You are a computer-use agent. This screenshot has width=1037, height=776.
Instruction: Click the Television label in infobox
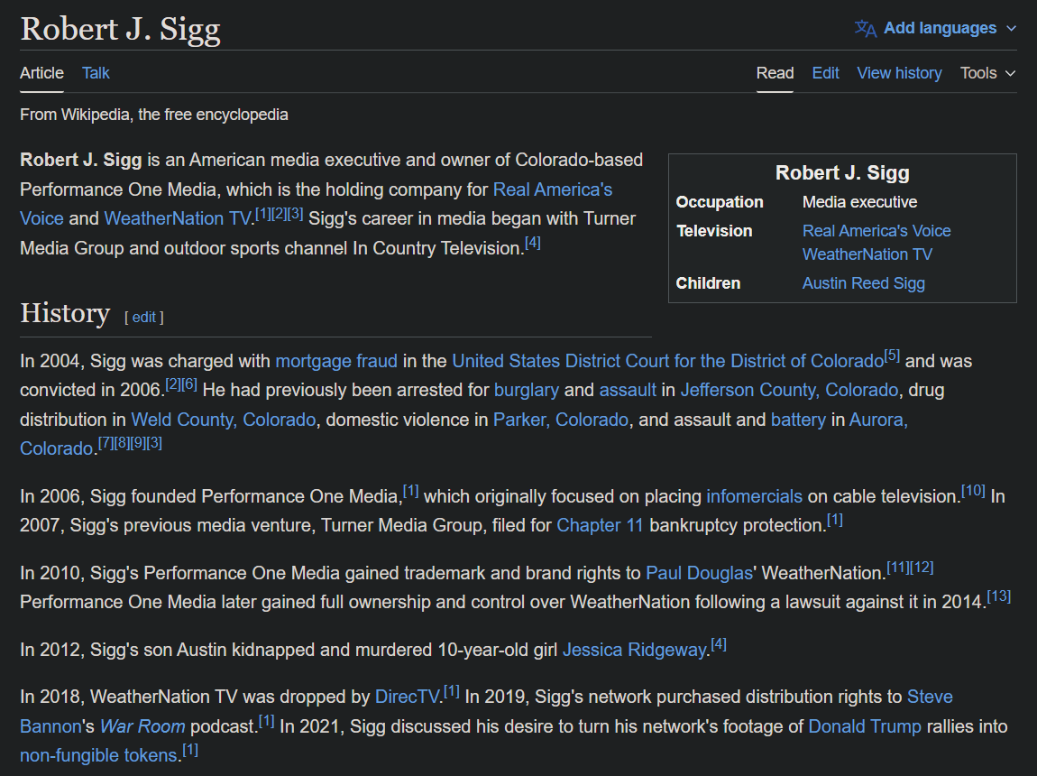(714, 231)
